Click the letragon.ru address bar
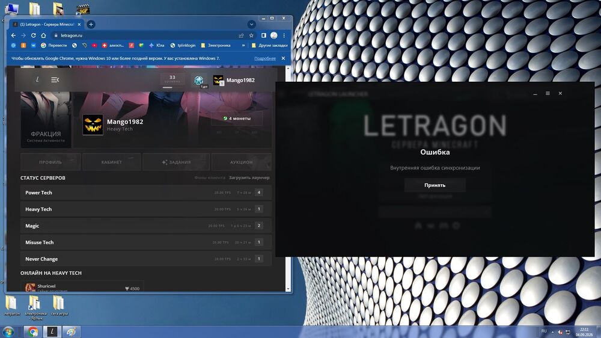601x338 pixels. click(145, 35)
